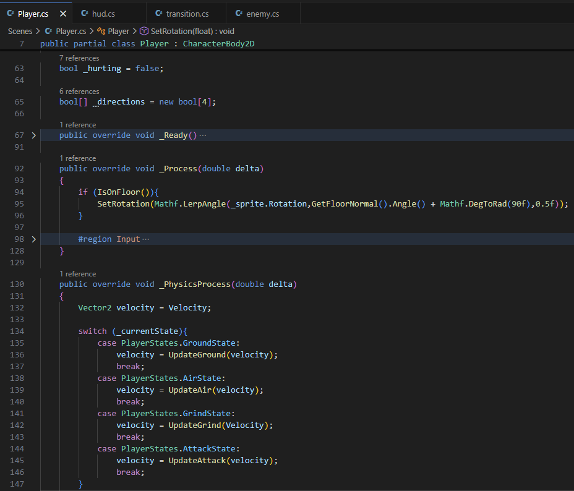This screenshot has width=574, height=491.
Task: Open 1 reference lens above _PhysicsProcess
Action: tap(77, 274)
